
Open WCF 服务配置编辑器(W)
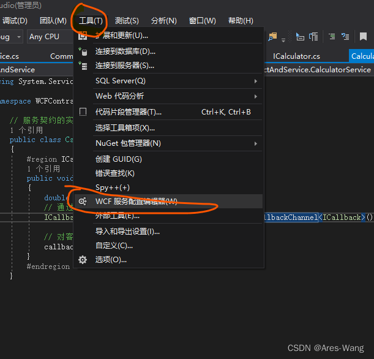(x=168, y=201)
